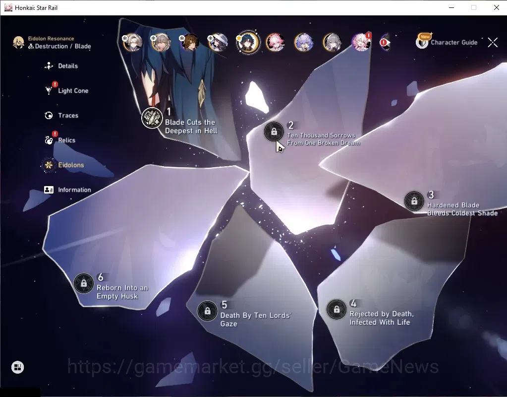Screen dimensions: 507x397
Task: Open the Light Cone section
Action: 66,91
